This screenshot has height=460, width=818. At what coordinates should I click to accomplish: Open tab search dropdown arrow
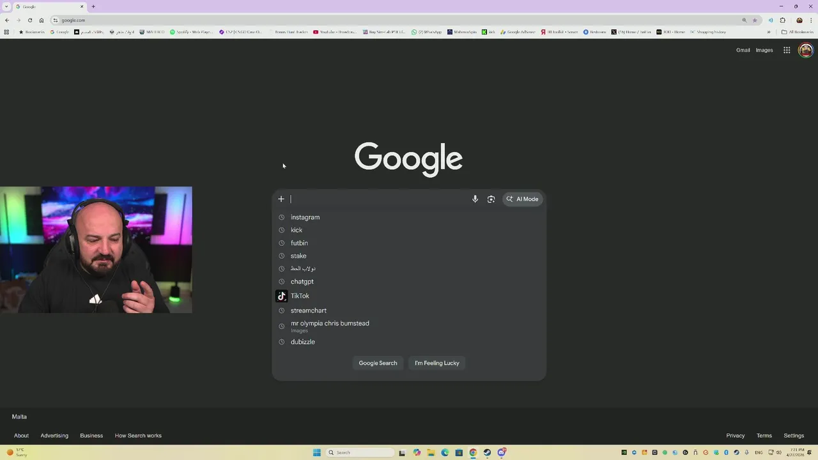click(6, 6)
